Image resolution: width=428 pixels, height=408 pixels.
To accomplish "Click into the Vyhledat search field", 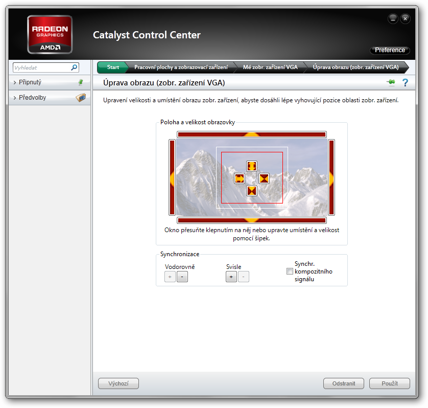I will tap(41, 67).
